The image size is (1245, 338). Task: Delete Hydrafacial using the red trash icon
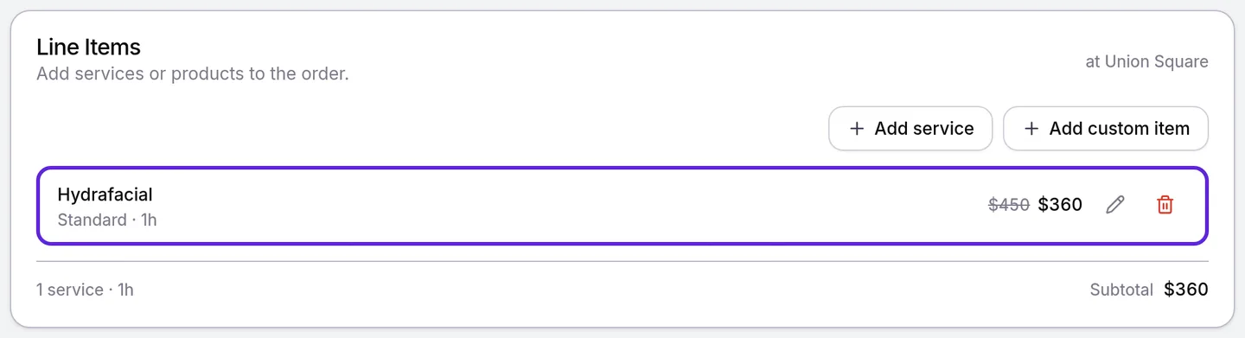click(x=1165, y=205)
